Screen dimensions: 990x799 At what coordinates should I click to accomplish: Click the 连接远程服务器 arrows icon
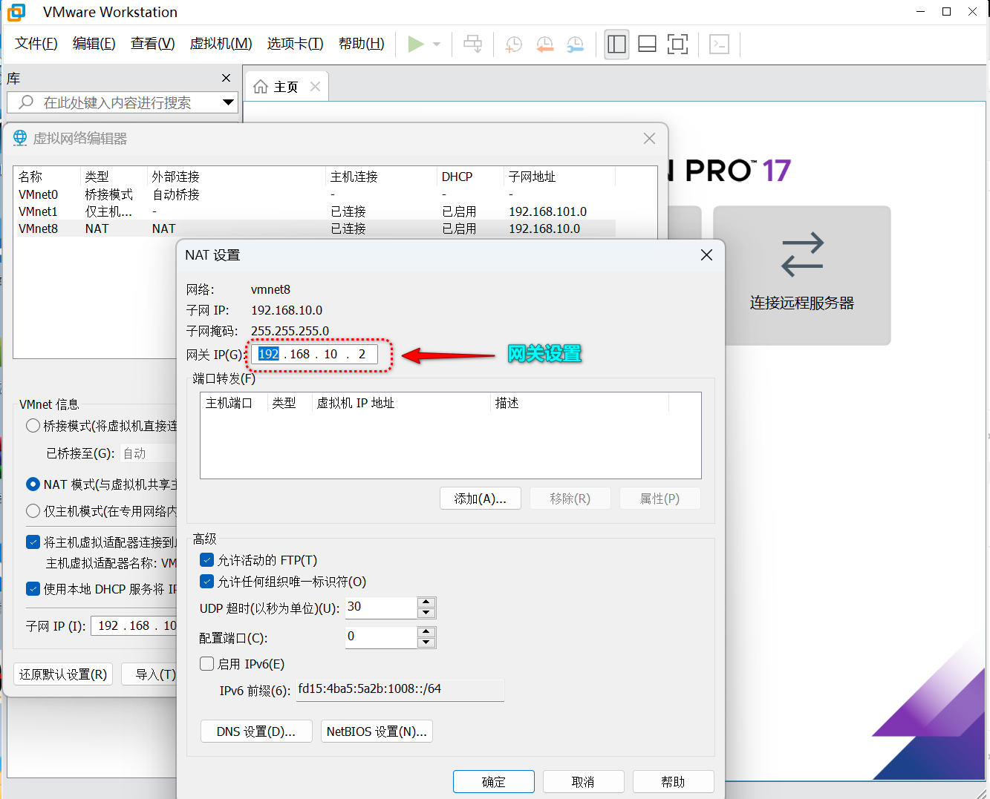point(802,254)
